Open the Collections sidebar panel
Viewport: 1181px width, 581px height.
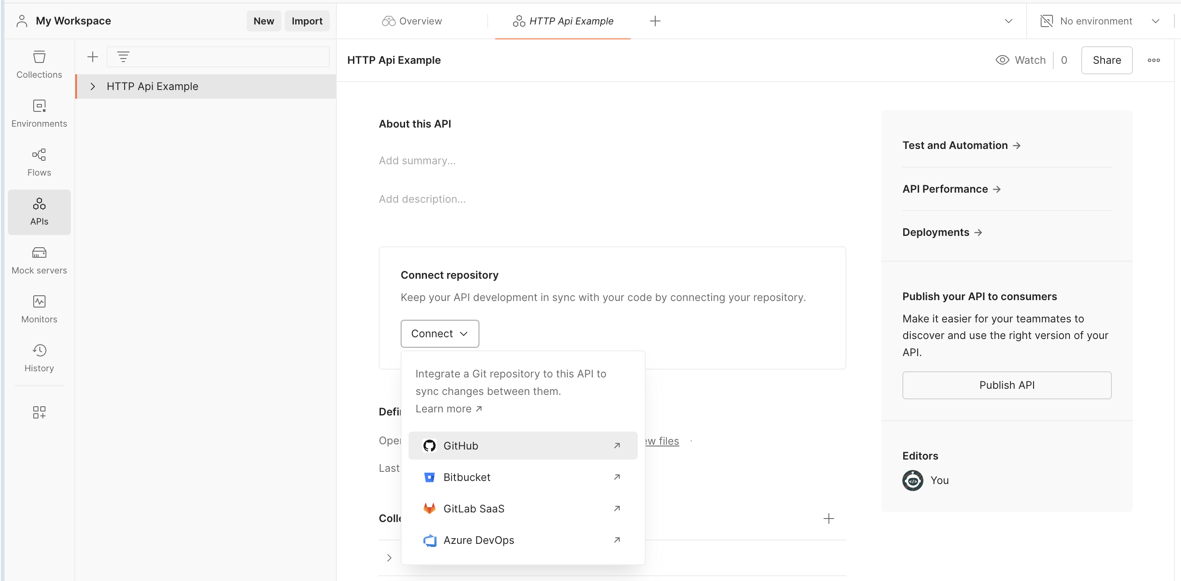tap(39, 64)
